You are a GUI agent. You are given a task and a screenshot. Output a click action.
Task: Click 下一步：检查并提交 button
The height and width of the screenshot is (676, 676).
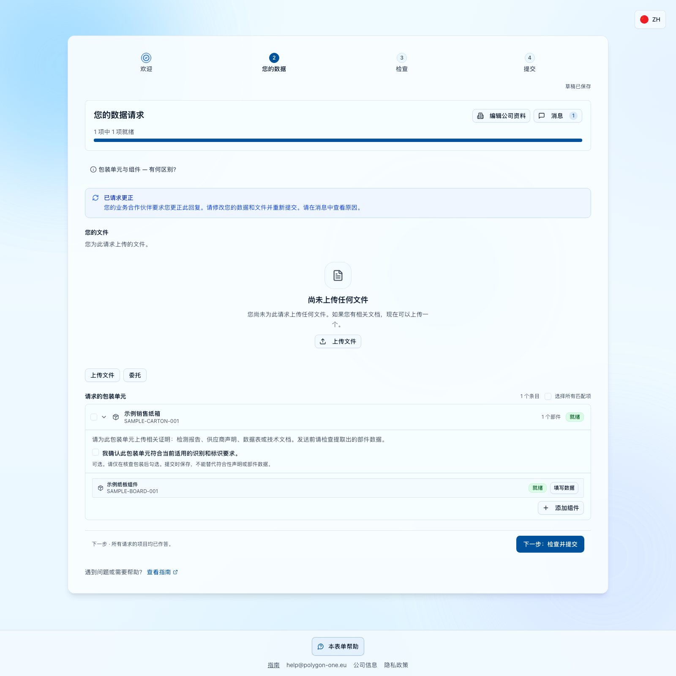click(550, 544)
